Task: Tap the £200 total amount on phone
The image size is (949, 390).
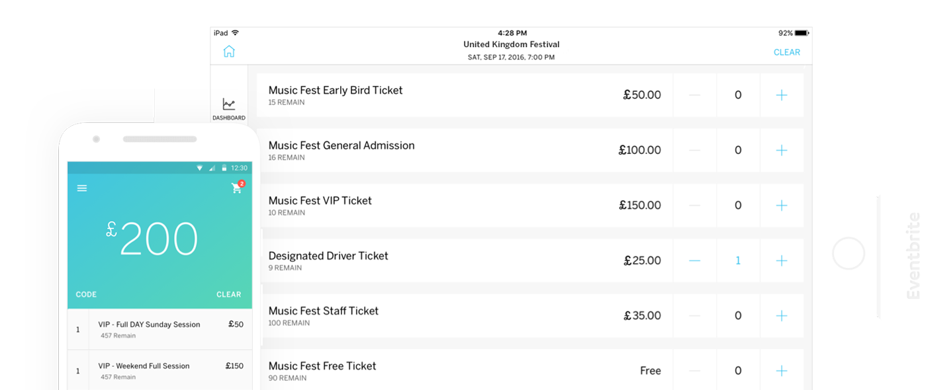Action: [x=153, y=238]
